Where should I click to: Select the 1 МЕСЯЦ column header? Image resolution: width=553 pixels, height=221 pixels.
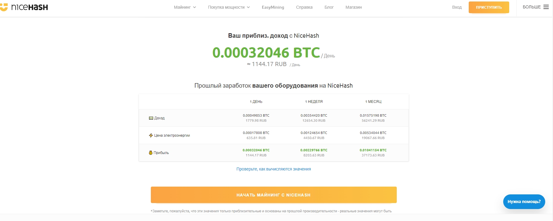373,102
